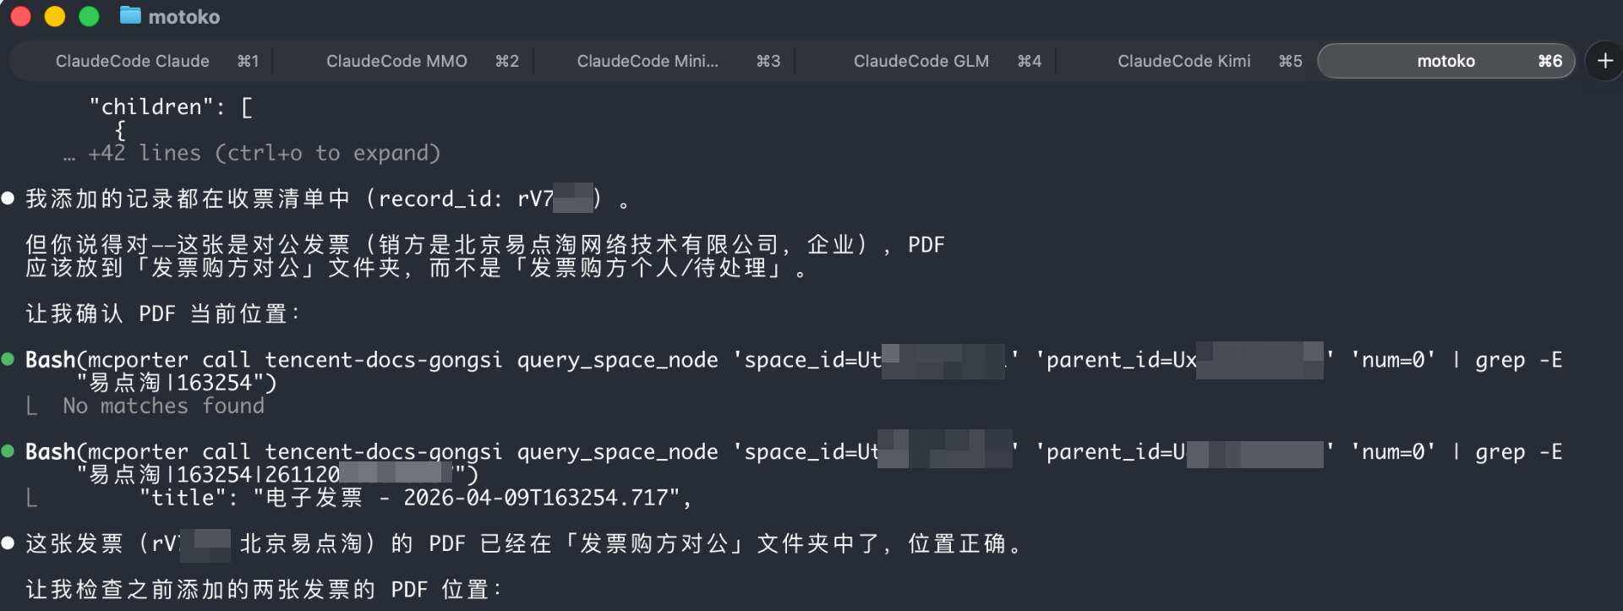Select the active motoko tab
Image resolution: width=1623 pixels, height=611 pixels.
click(1445, 61)
